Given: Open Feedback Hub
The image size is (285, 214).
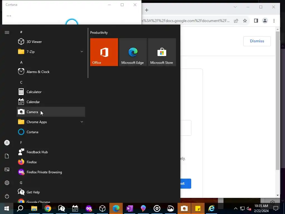Looking at the screenshot, I should pyautogui.click(x=51, y=152).
